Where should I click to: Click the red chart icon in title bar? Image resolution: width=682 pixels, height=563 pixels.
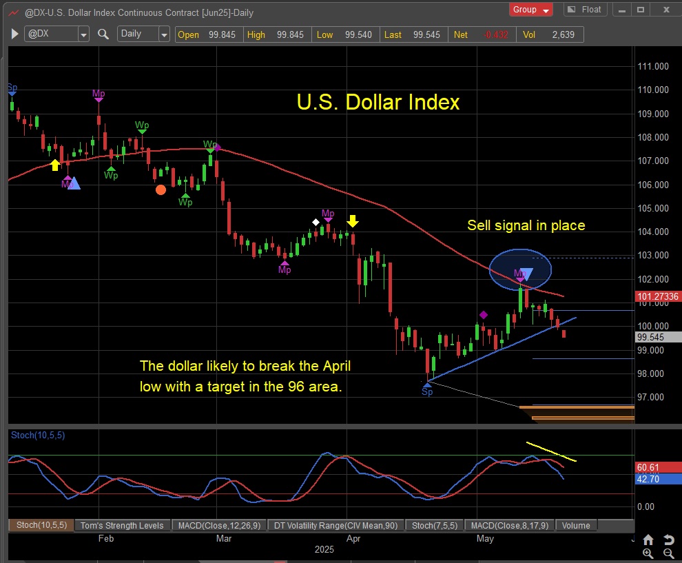pyautogui.click(x=14, y=12)
